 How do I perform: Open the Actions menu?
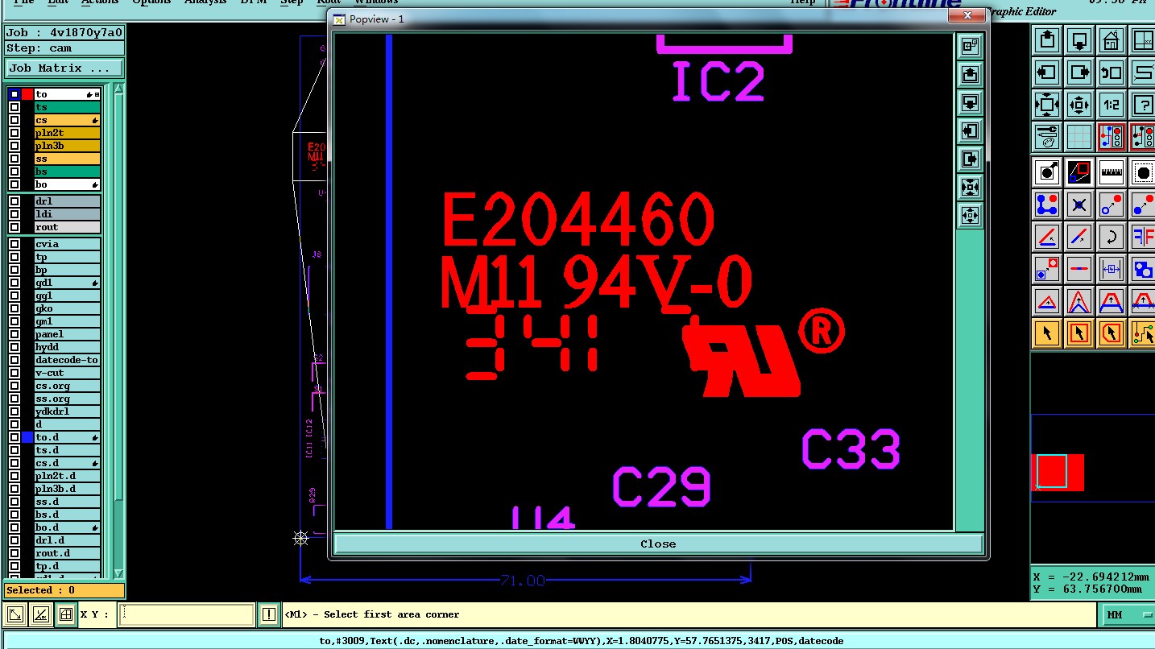pyautogui.click(x=100, y=2)
